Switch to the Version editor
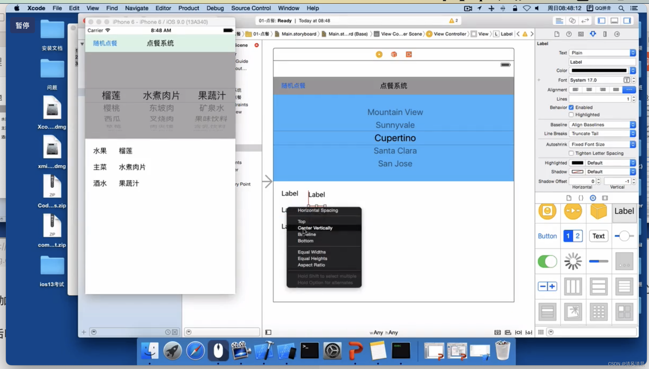The height and width of the screenshot is (369, 649). click(x=585, y=21)
